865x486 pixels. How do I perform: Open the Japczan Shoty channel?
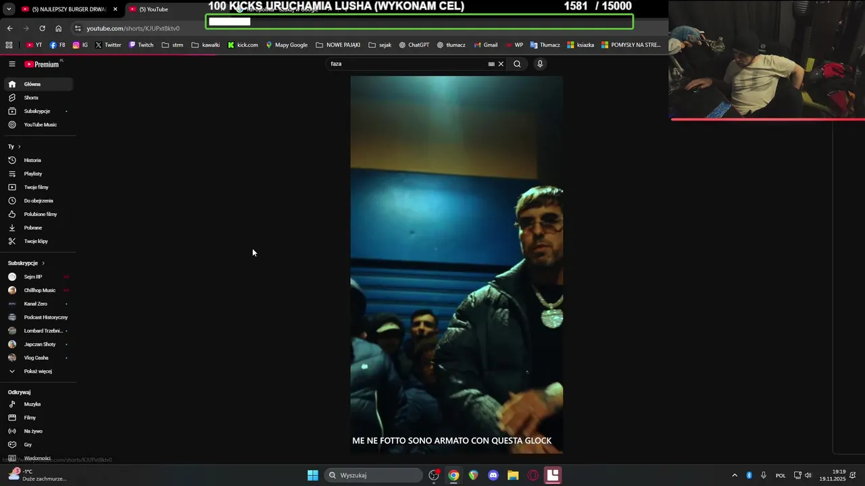click(38, 344)
